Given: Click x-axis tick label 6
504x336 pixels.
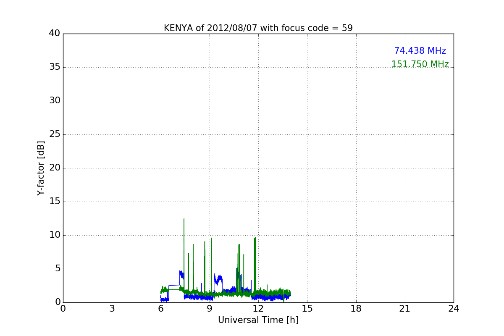Looking at the screenshot, I should [x=160, y=309].
